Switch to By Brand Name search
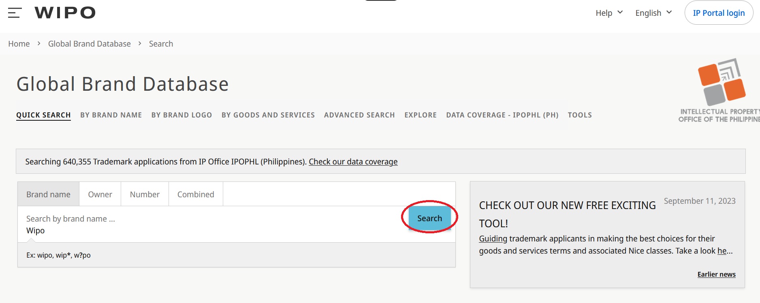 111,115
